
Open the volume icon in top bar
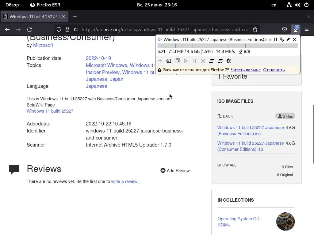coord(297,5)
